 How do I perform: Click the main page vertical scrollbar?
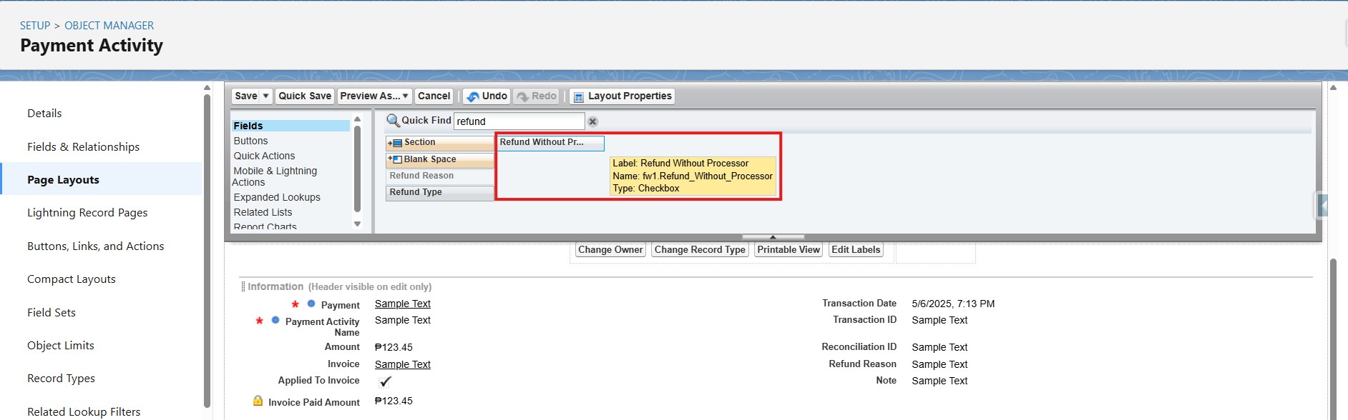[x=1333, y=339]
